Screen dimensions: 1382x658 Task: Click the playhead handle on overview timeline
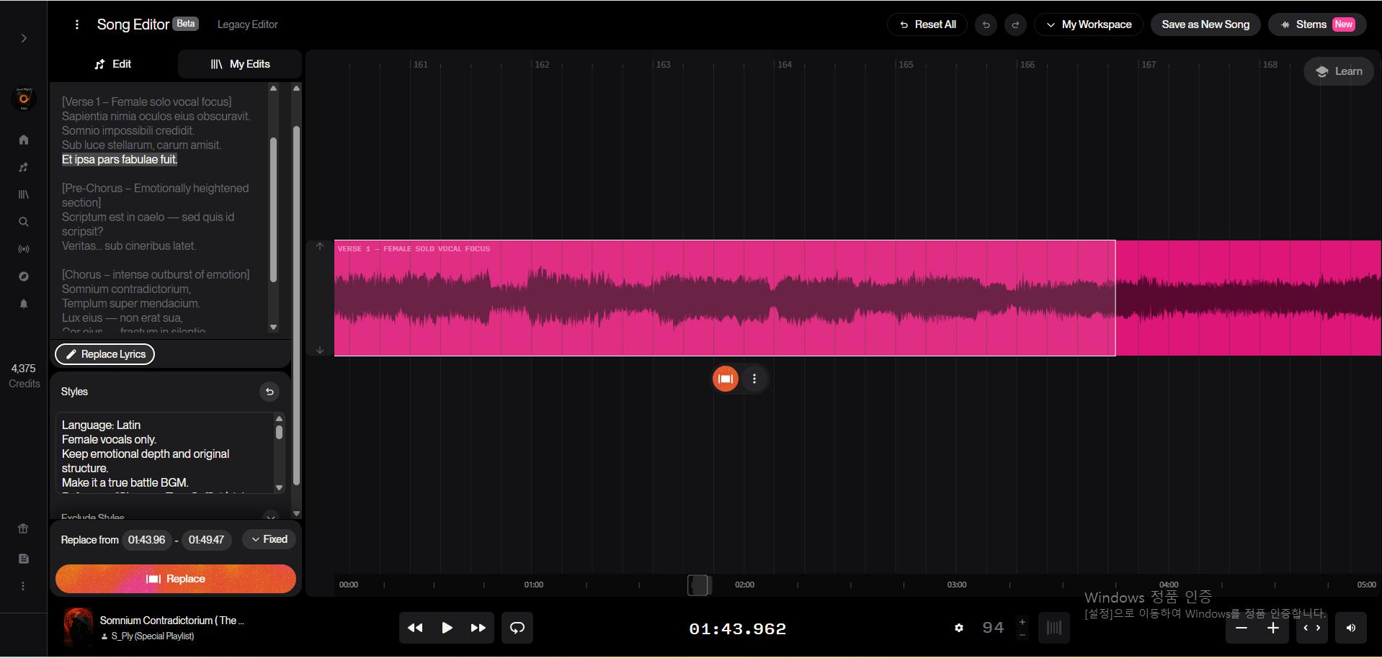(699, 585)
